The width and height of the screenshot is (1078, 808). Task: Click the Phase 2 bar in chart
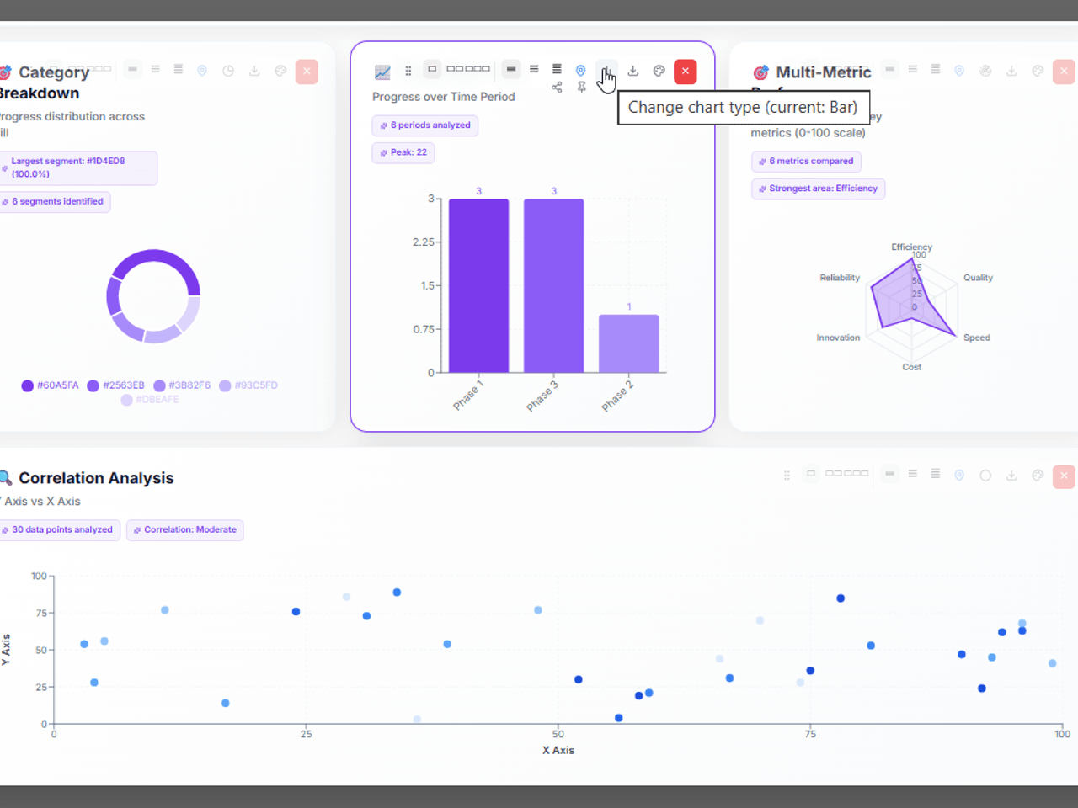[x=628, y=343]
